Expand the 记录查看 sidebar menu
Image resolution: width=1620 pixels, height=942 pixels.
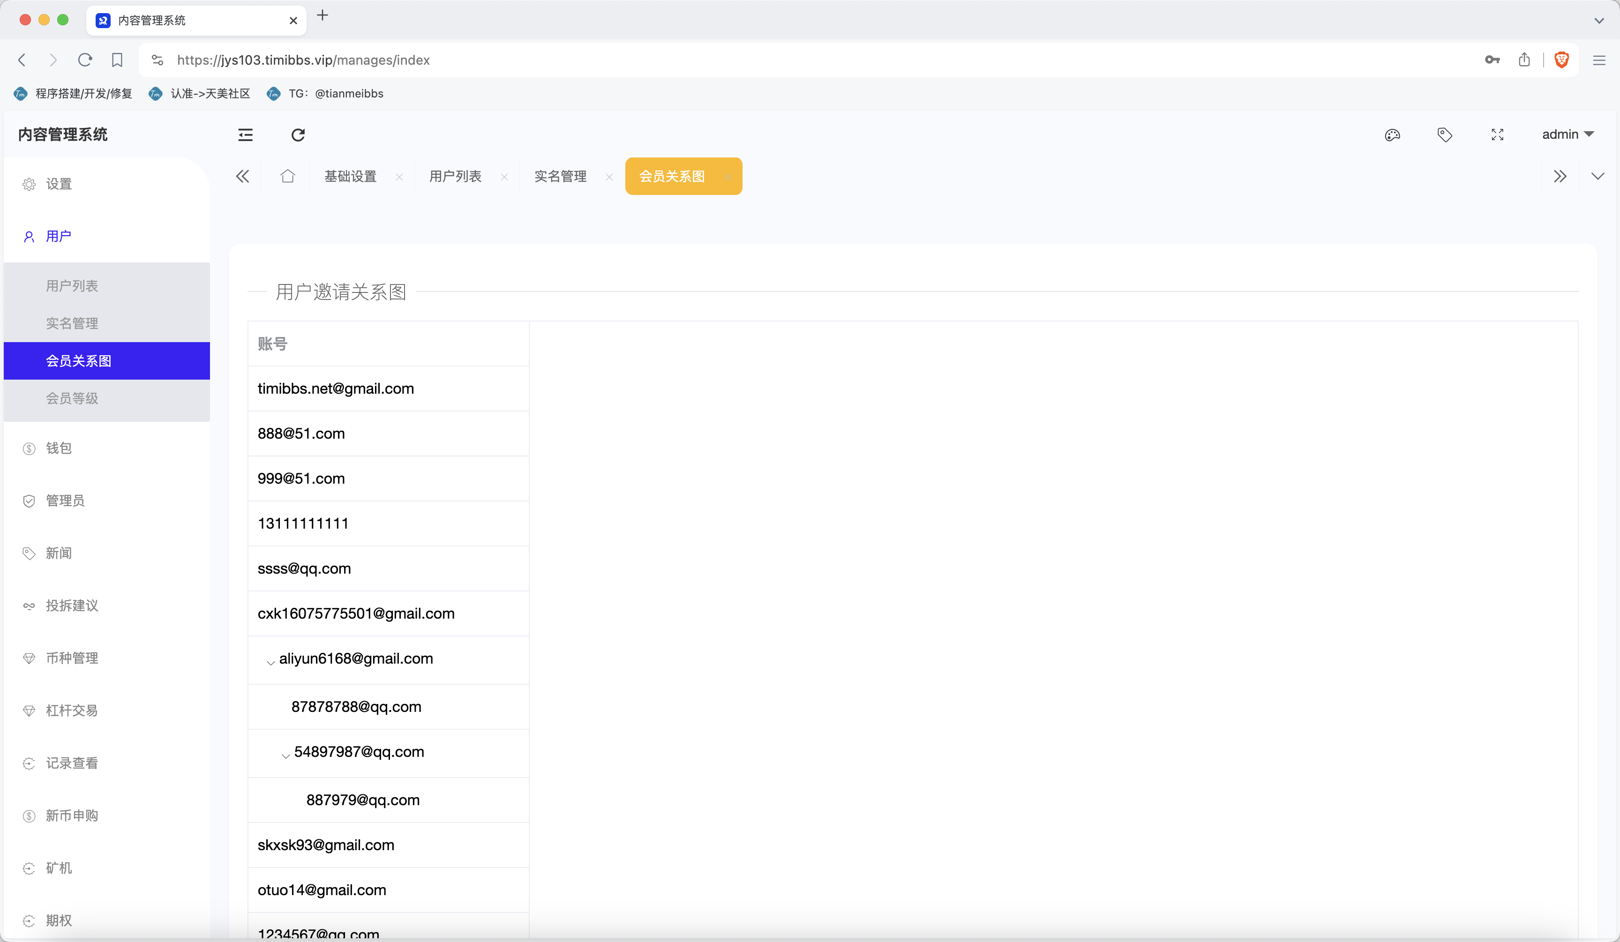(x=107, y=763)
